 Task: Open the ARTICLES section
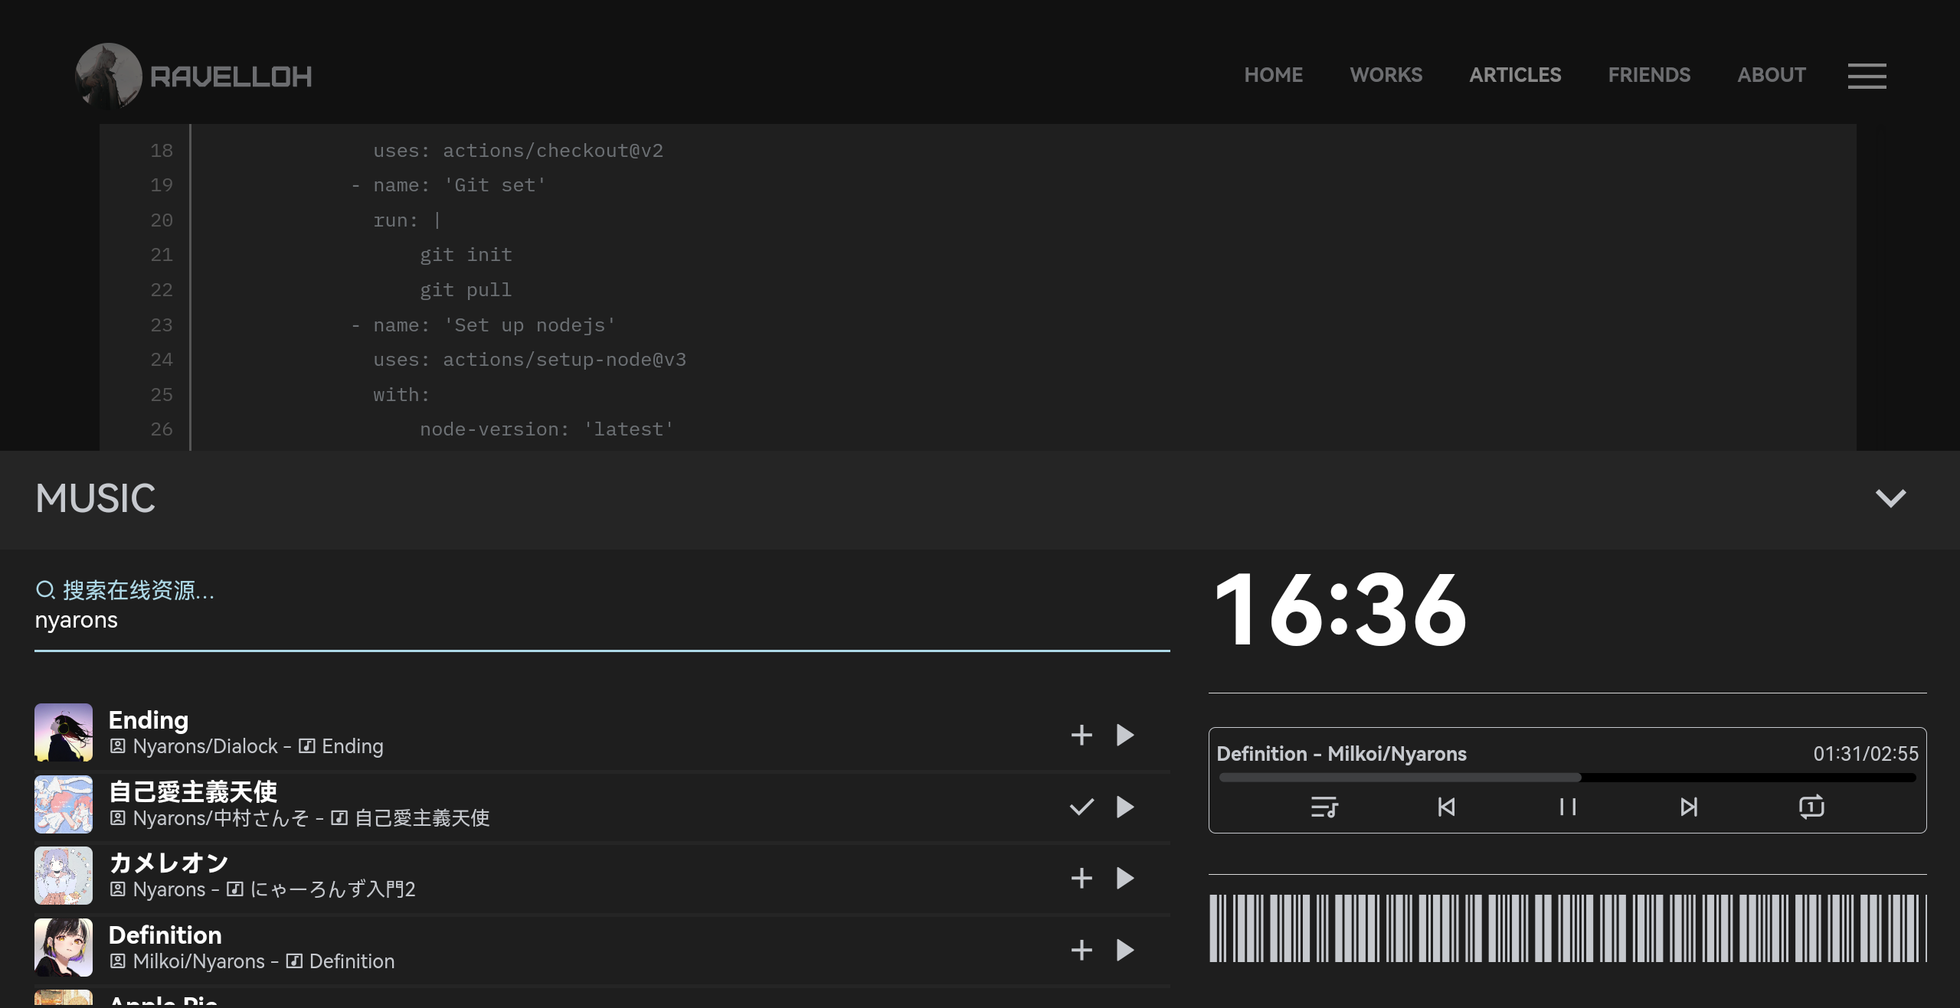coord(1514,75)
